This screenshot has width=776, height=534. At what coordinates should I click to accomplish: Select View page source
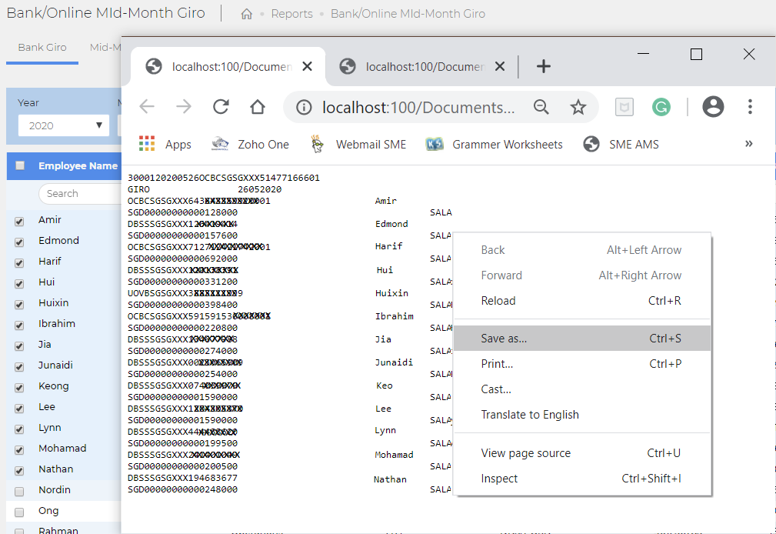[x=582, y=453]
